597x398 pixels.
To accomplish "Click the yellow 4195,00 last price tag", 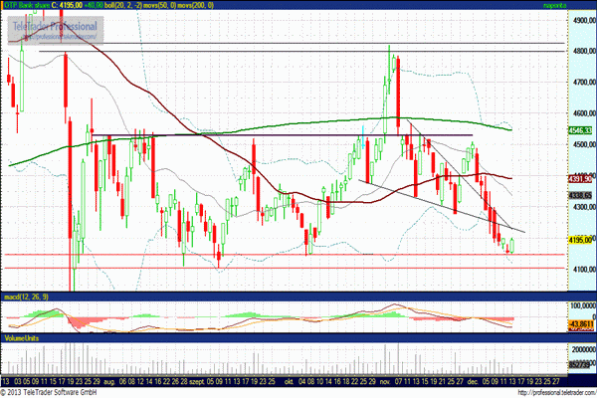I will pyautogui.click(x=580, y=240).
